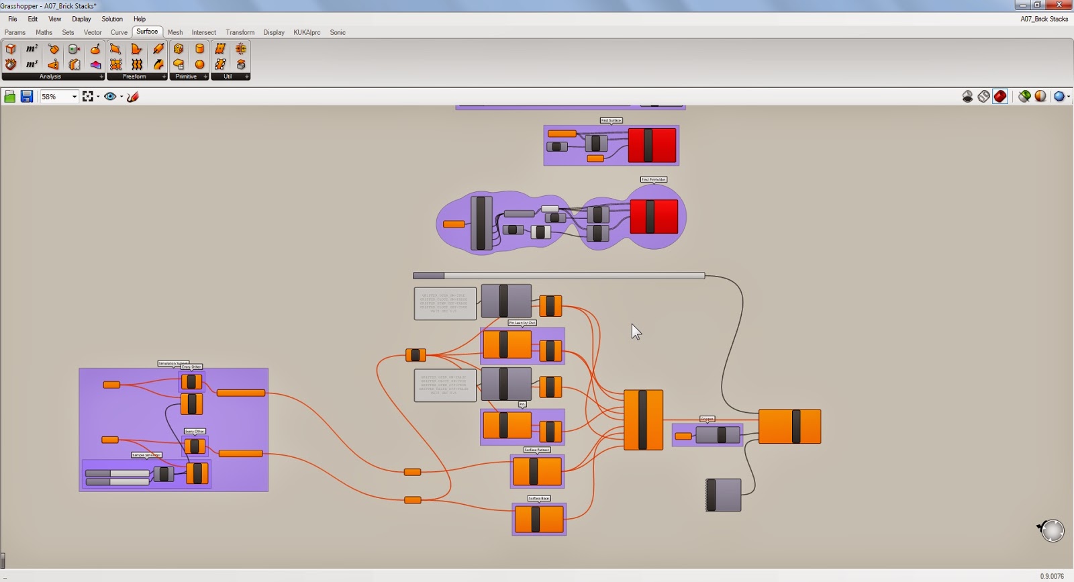Open the preview mesh quality dropdown arrow
This screenshot has width=1074, height=582.
pos(1068,97)
